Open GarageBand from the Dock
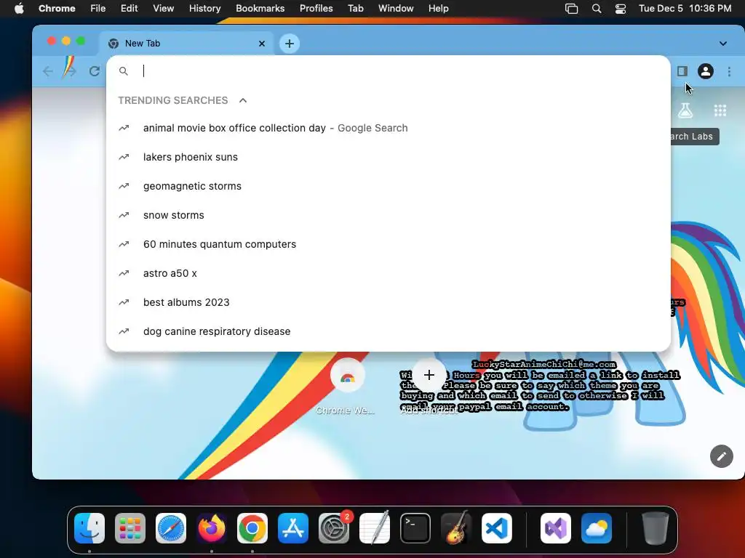745x558 pixels. (456, 528)
